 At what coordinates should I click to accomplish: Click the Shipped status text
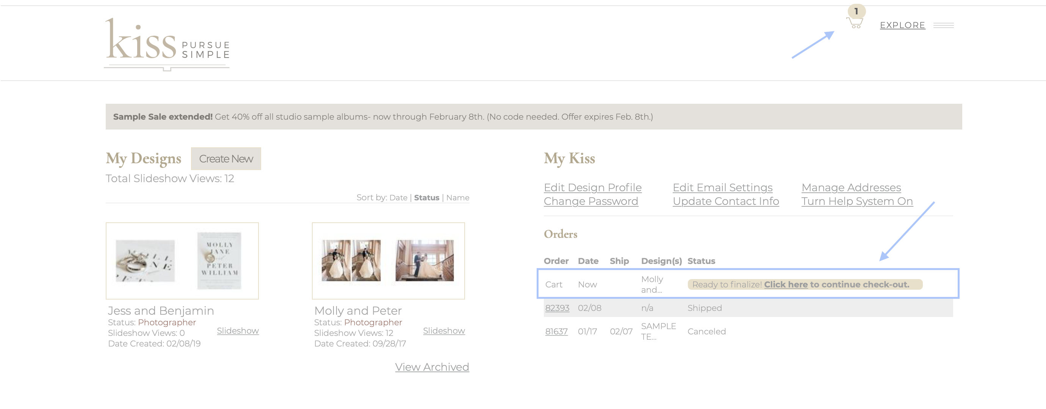point(705,308)
